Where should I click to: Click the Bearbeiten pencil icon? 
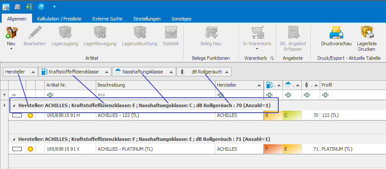35,32
